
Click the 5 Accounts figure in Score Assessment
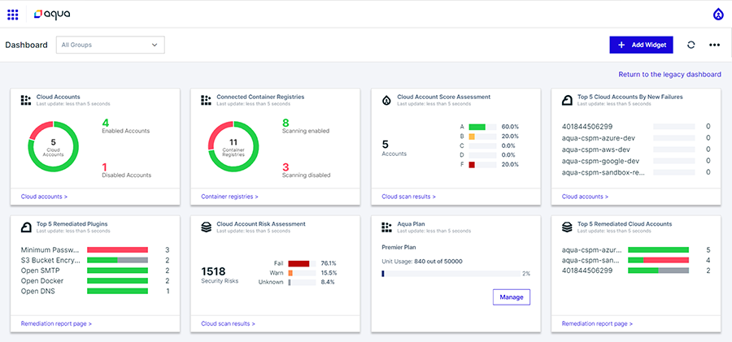(386, 145)
